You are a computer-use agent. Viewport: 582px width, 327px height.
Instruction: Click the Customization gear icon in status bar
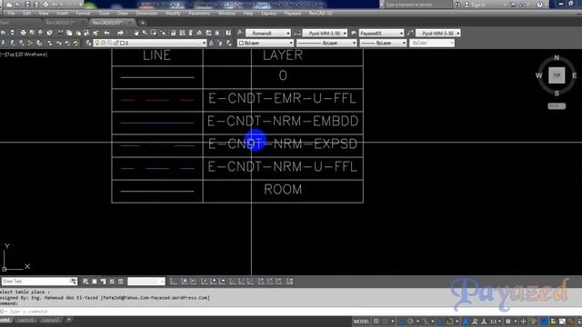508,322
